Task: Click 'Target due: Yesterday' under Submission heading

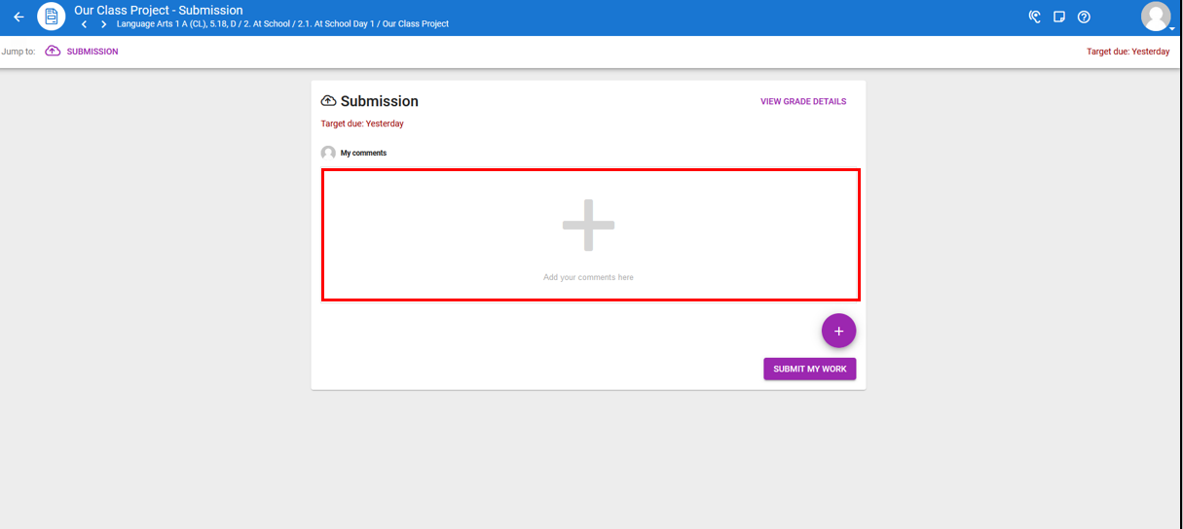Action: tap(362, 123)
